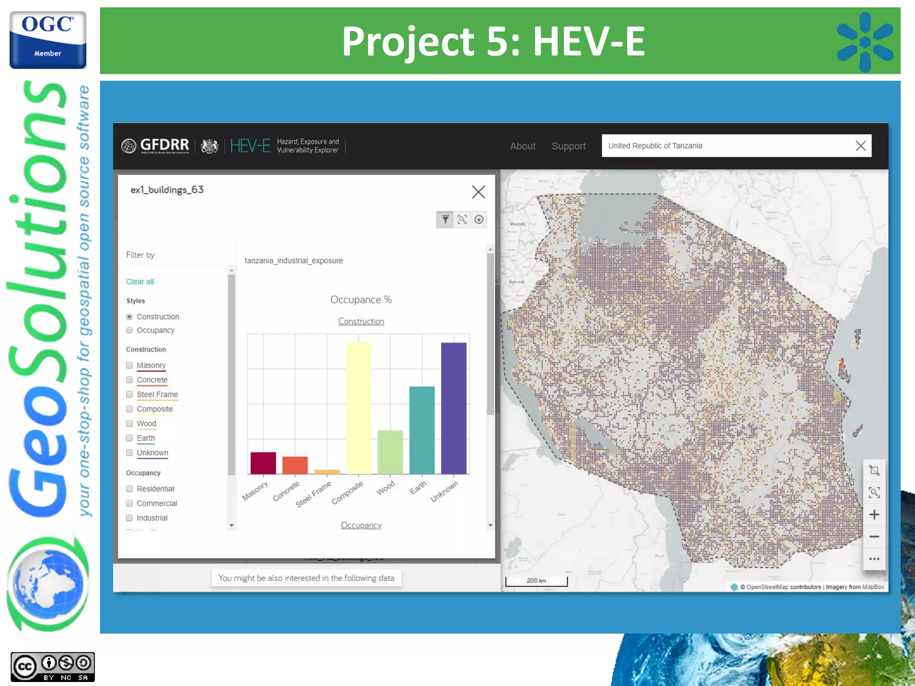Click the zoom to layer extent icon

click(x=462, y=219)
